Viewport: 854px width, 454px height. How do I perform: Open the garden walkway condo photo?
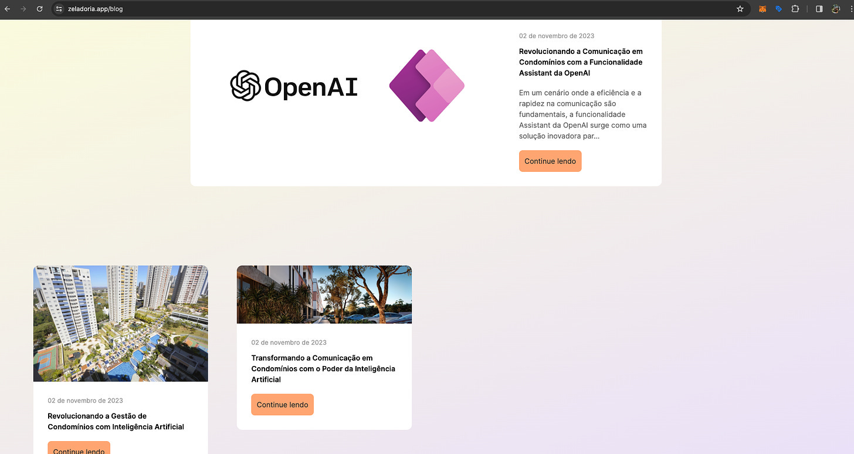point(324,294)
